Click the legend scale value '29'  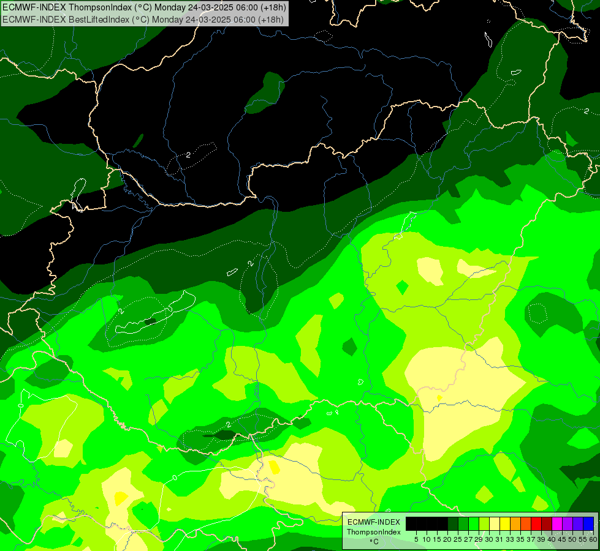pyautogui.click(x=479, y=539)
